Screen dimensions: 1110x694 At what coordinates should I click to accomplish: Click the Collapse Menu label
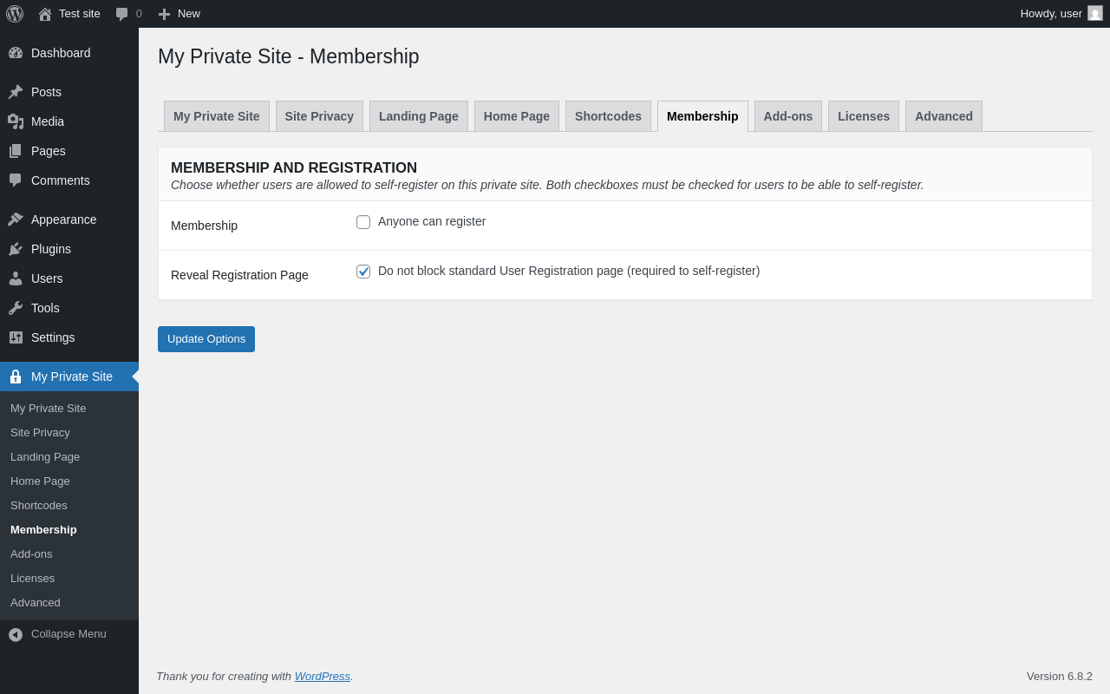[x=69, y=634]
